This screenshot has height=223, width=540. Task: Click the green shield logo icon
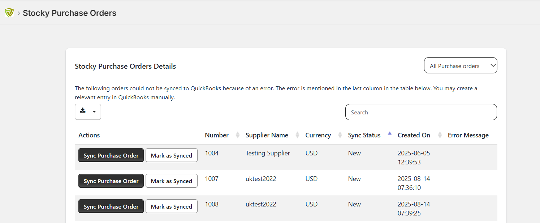[x=9, y=13]
